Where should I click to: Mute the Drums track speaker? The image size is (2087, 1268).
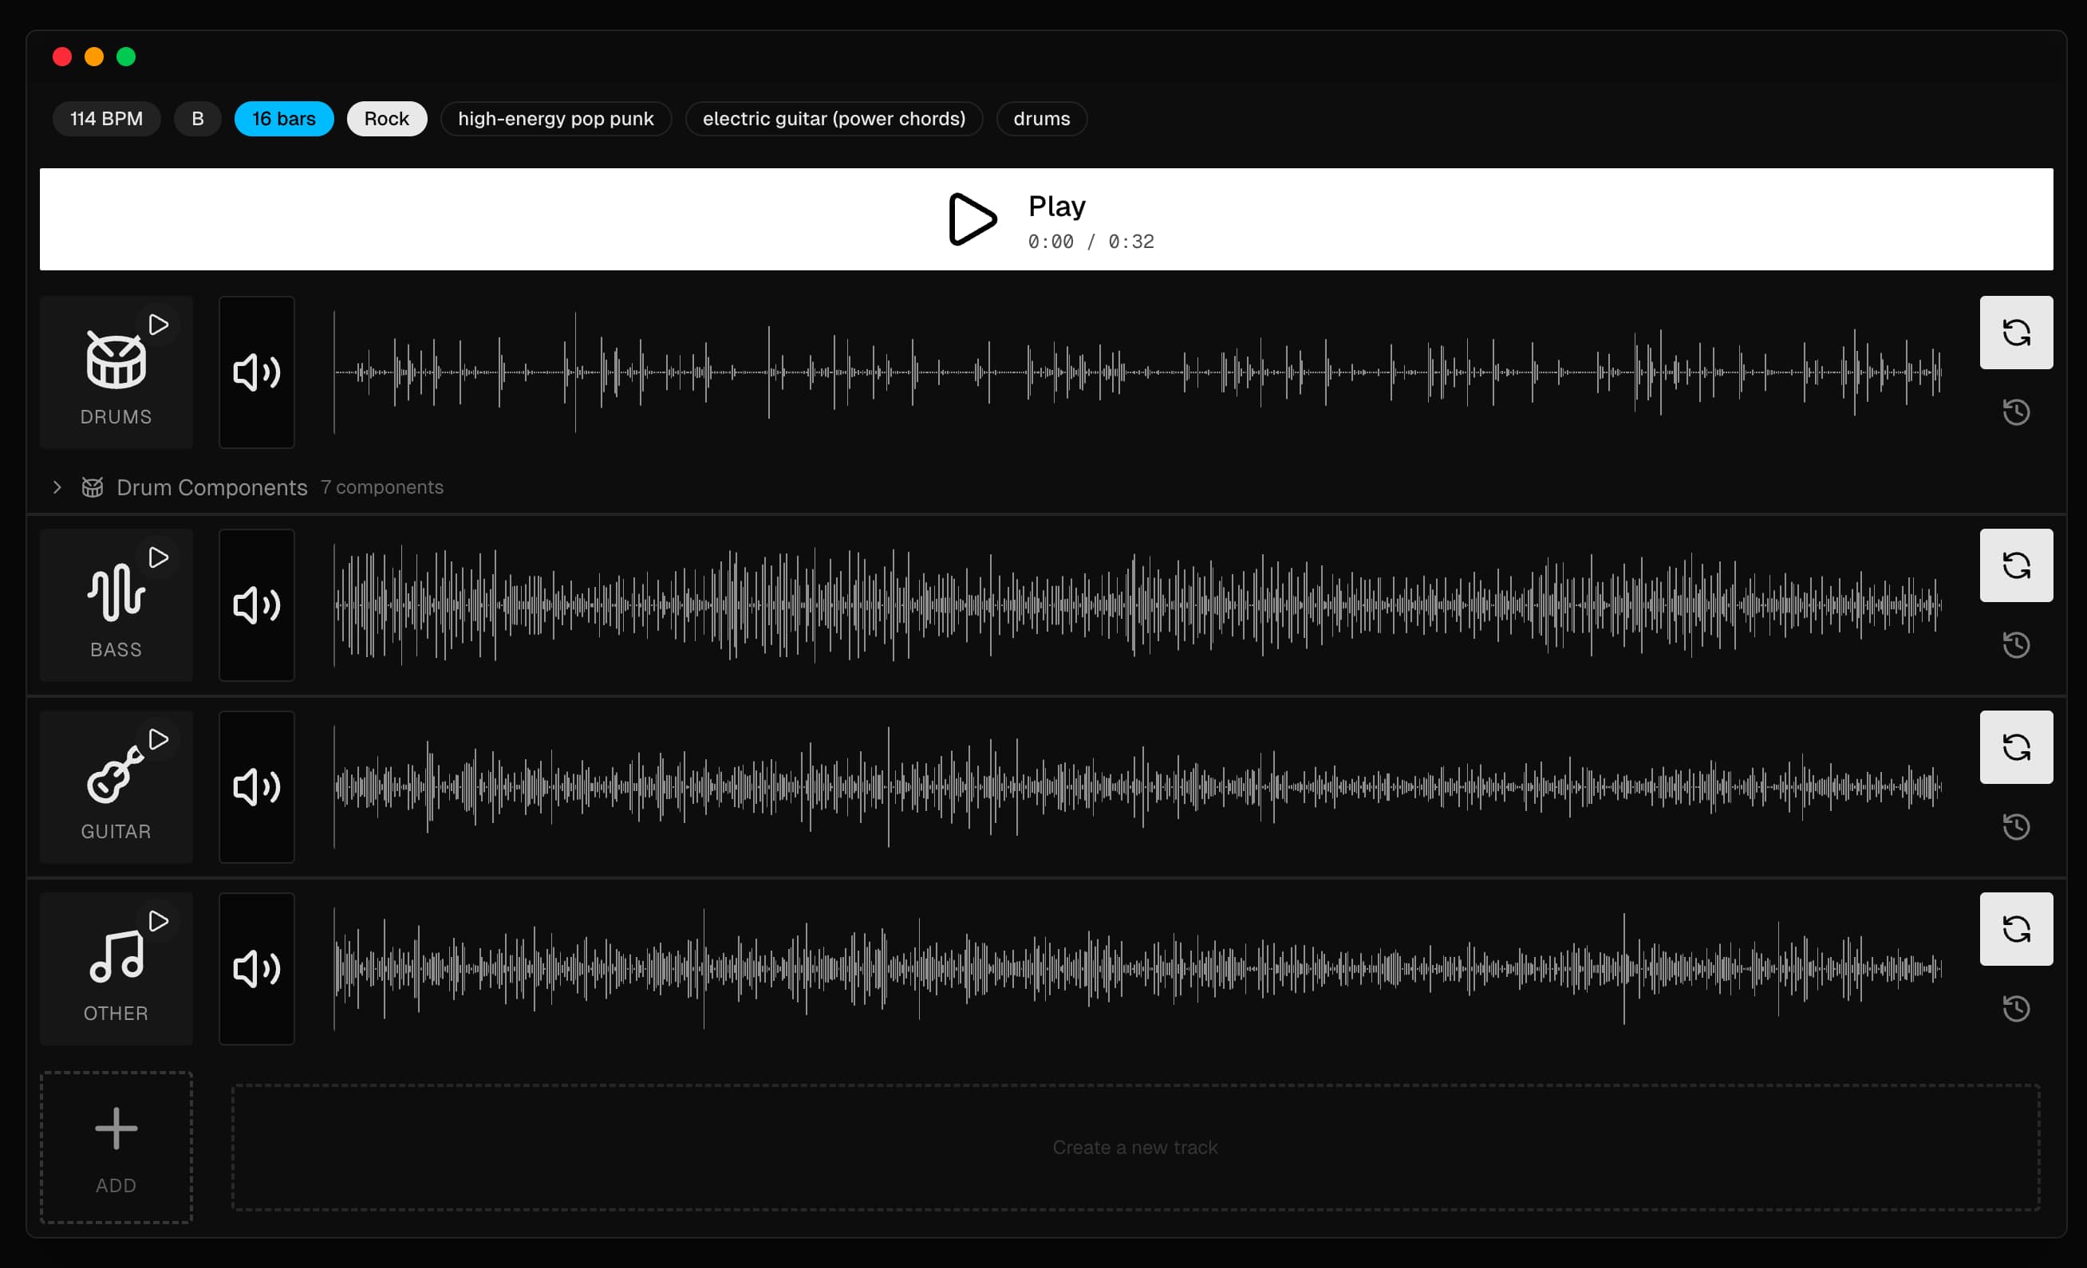[257, 372]
